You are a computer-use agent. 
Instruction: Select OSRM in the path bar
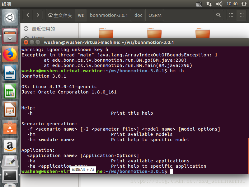coord(155,15)
